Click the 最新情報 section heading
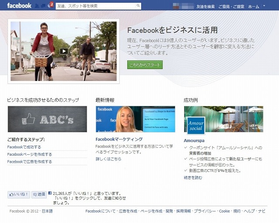 tap(105, 100)
